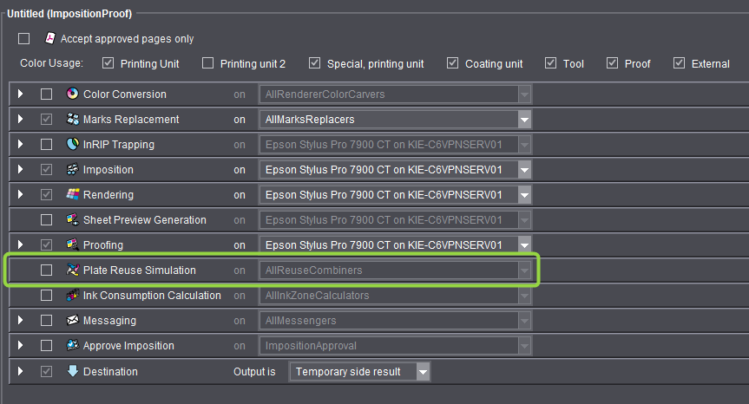Click the Rendering step icon

pyautogui.click(x=73, y=195)
